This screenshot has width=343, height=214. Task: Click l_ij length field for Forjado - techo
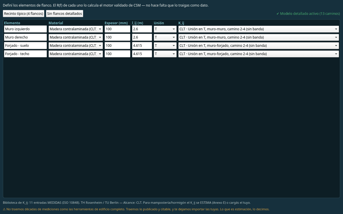click(x=142, y=54)
